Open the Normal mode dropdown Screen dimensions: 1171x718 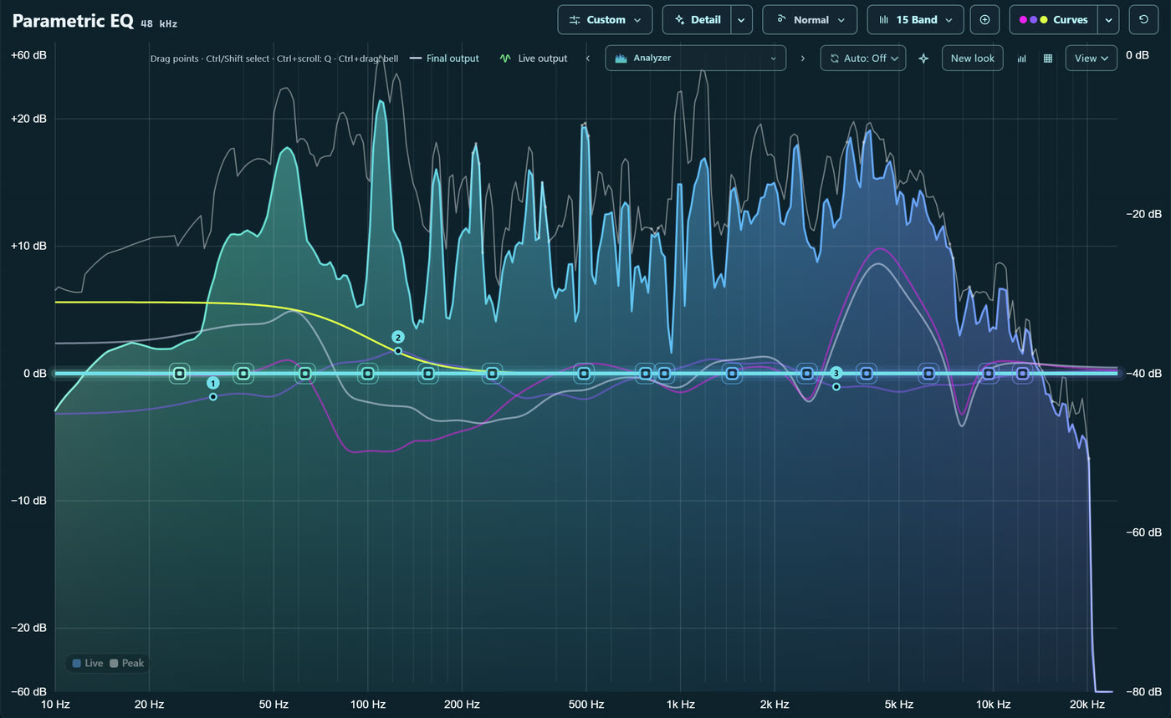810,20
